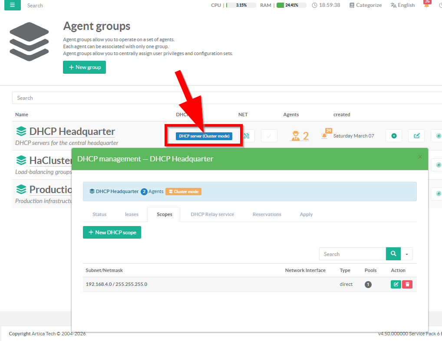
Task: Click the green plus icon in DHCP Headquarter row
Action: 394,136
